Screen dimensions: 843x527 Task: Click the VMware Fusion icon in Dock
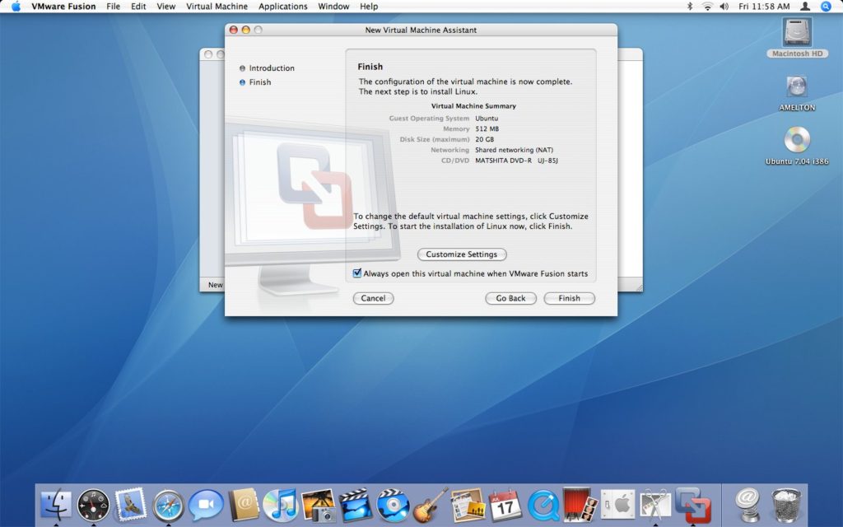click(693, 505)
